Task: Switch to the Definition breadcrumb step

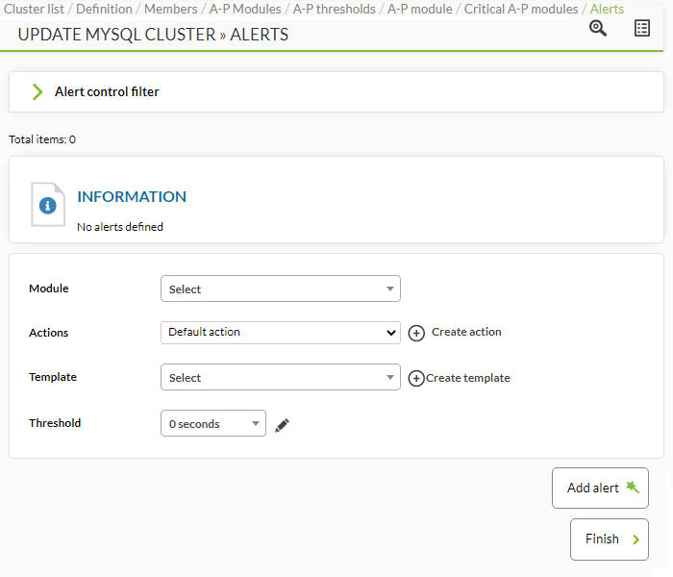Action: [x=104, y=9]
